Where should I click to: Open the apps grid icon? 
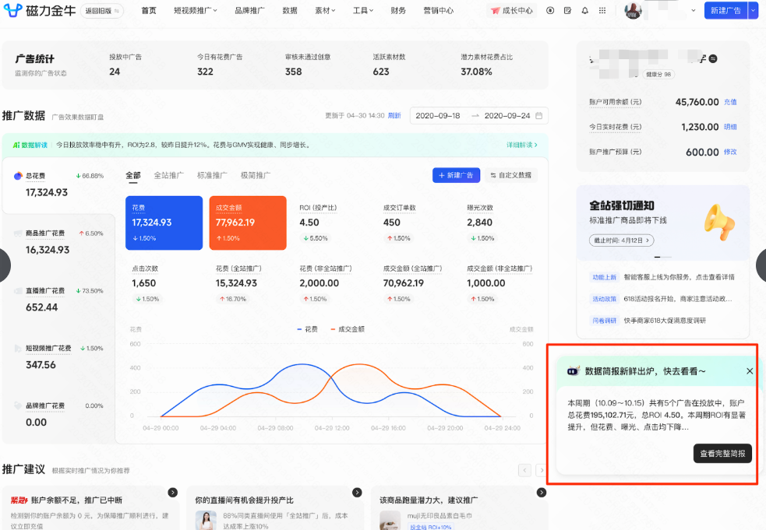[602, 10]
